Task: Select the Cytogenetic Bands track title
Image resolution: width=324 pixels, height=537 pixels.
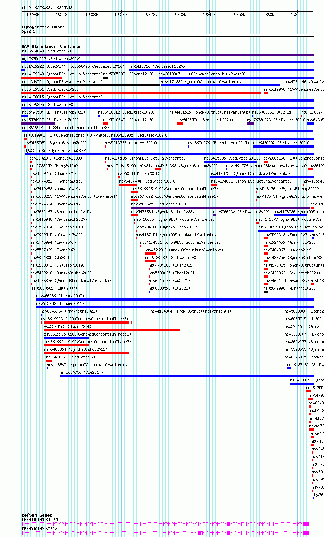Action: coord(43,27)
